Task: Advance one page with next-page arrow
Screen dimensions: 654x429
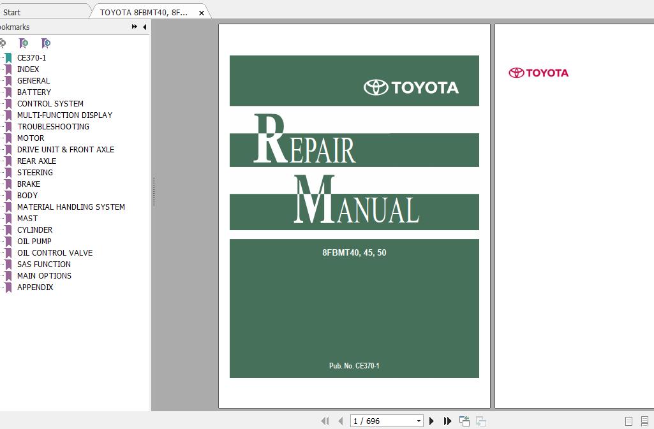Action: pos(432,421)
